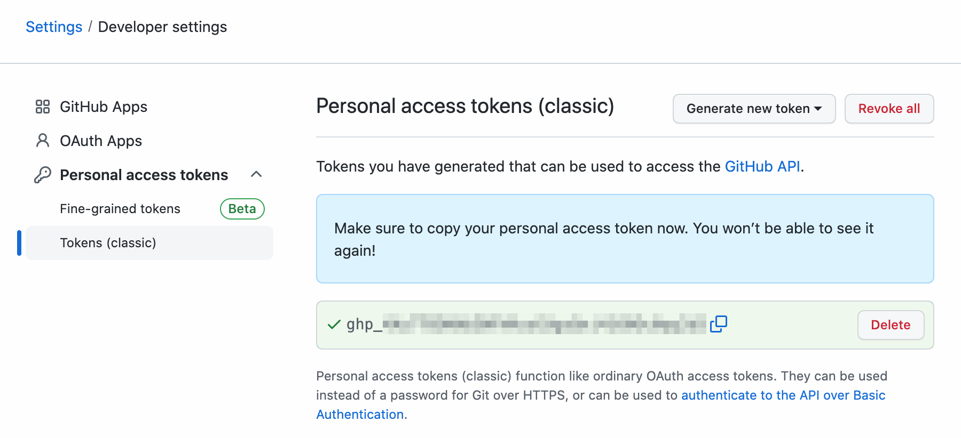Select the OAuth Apps person icon
The image size is (961, 438).
click(43, 140)
